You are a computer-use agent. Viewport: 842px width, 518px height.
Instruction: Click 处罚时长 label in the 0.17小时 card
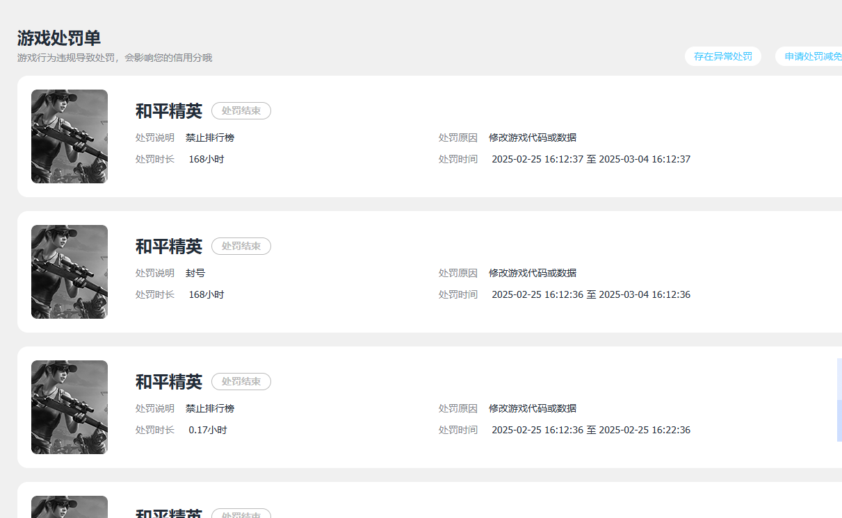[155, 430]
